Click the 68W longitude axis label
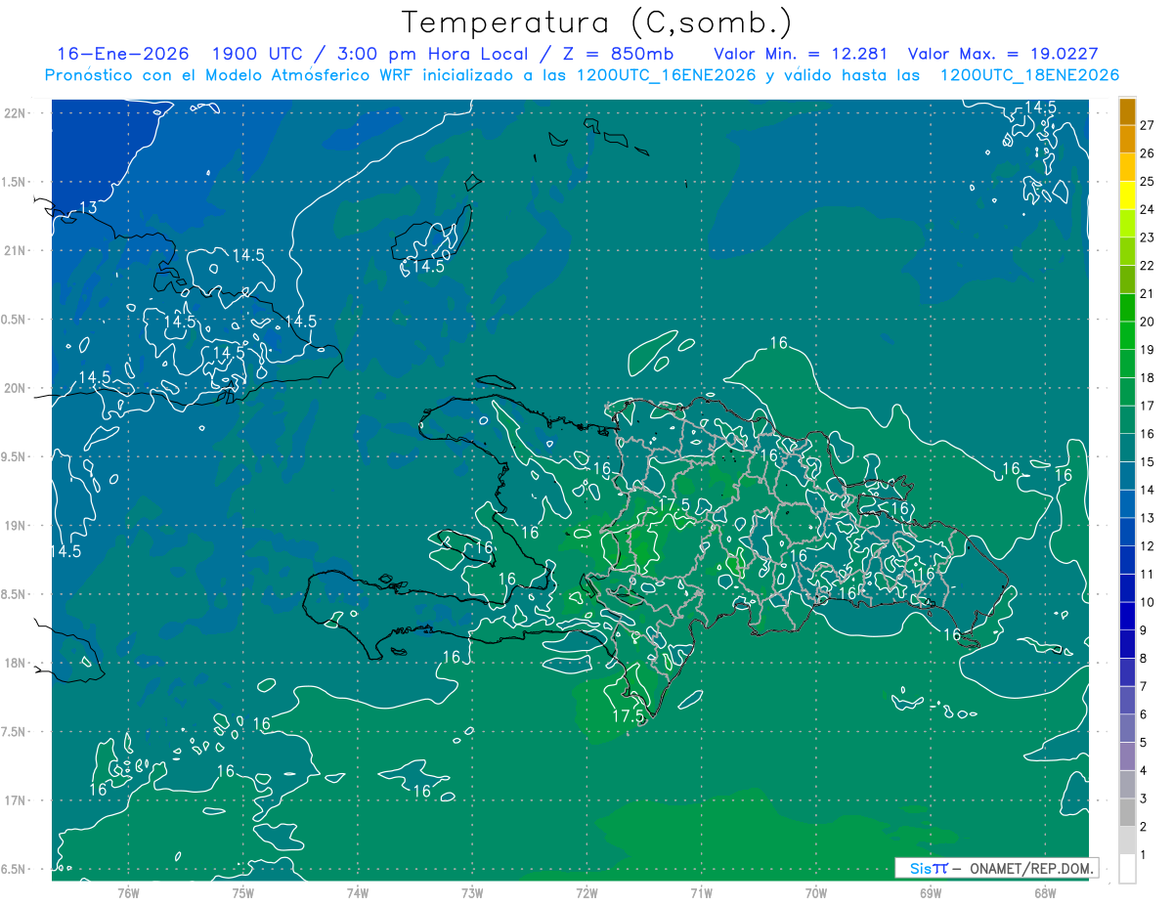Viewport: 1173px width, 906px height. [x=1044, y=892]
